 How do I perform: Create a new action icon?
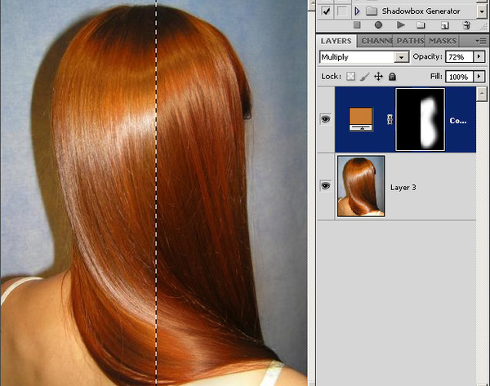click(445, 25)
